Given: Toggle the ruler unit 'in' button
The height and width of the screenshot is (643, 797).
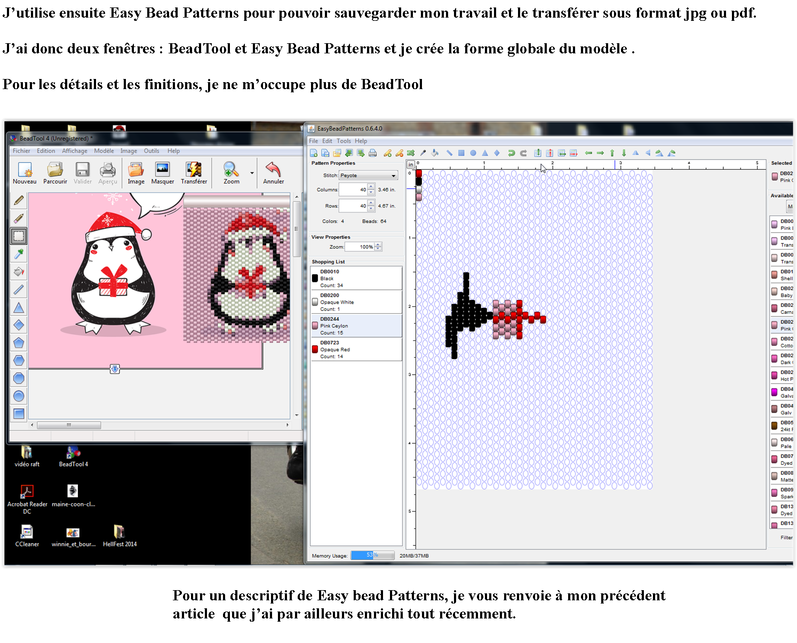Looking at the screenshot, I should [411, 164].
